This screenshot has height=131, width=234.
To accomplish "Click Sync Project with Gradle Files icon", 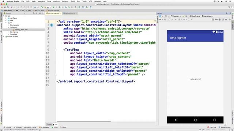I will (79, 7).
